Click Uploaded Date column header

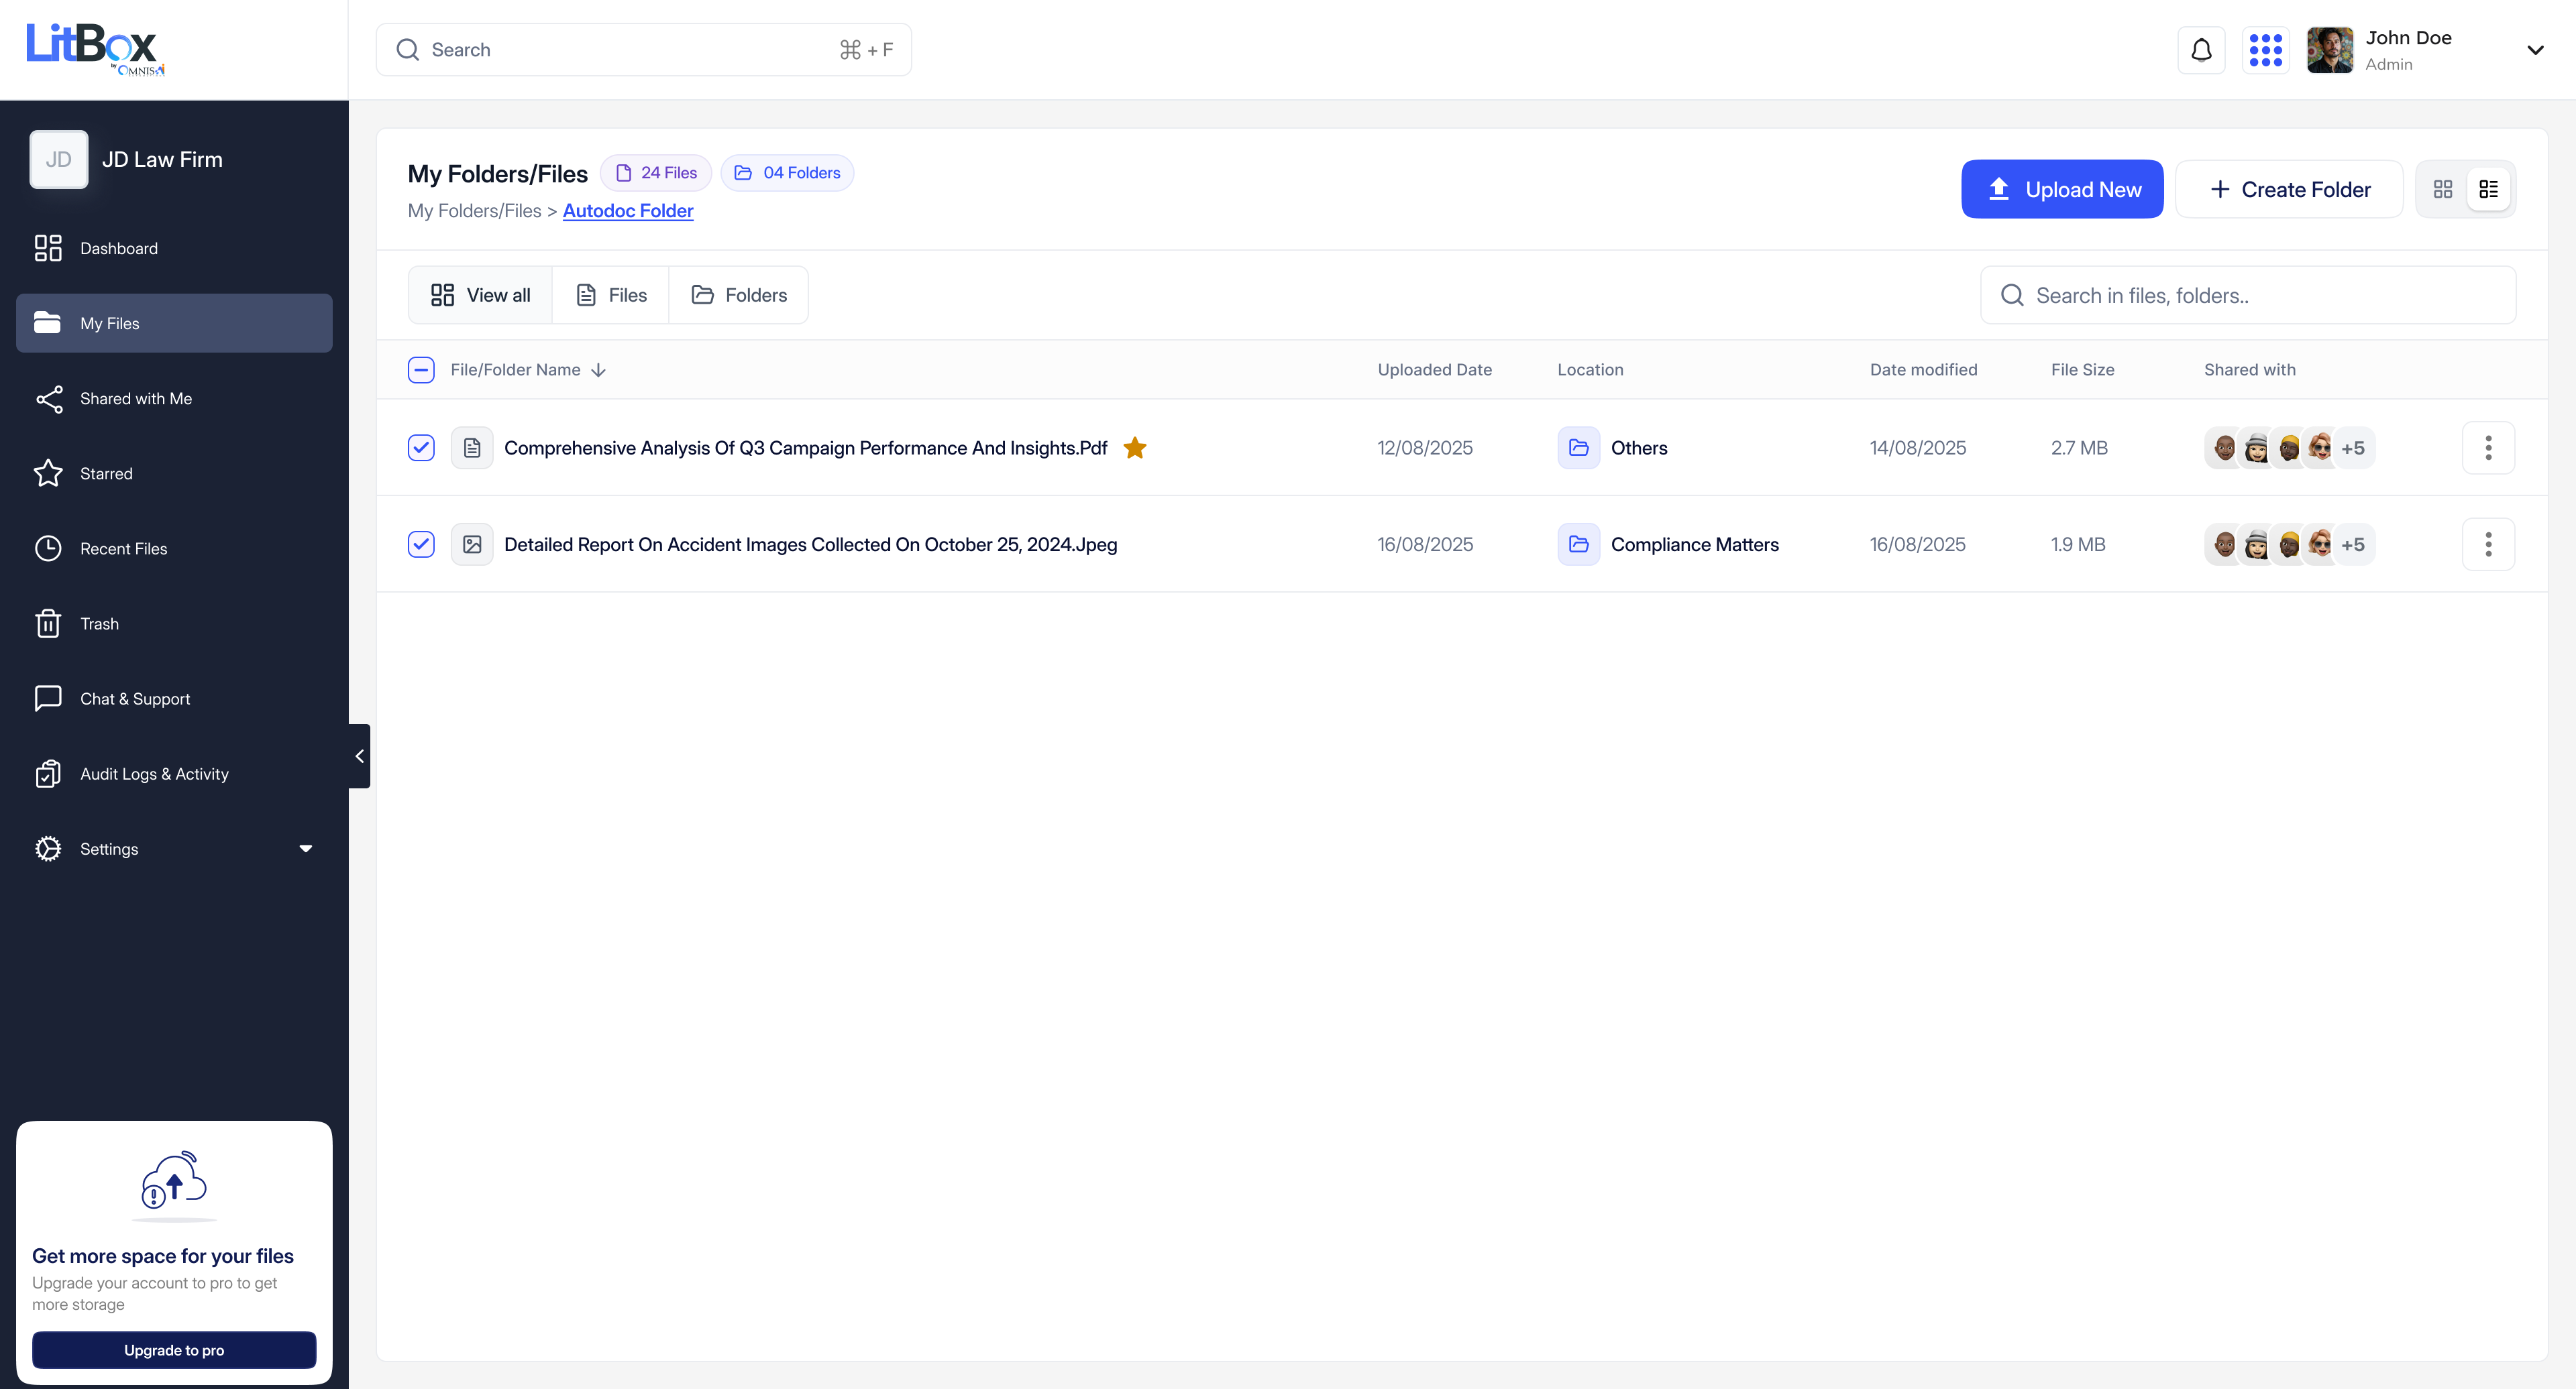1434,370
